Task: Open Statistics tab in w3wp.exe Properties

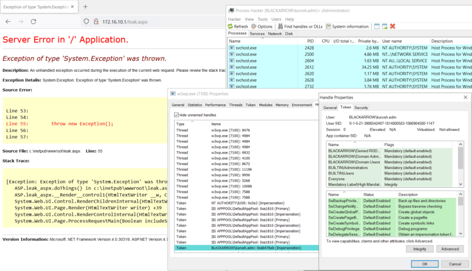Action: point(195,105)
